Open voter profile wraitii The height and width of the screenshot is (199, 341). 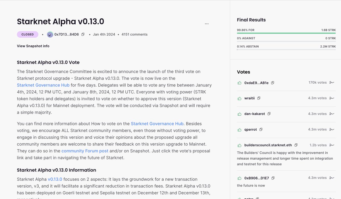(249, 98)
